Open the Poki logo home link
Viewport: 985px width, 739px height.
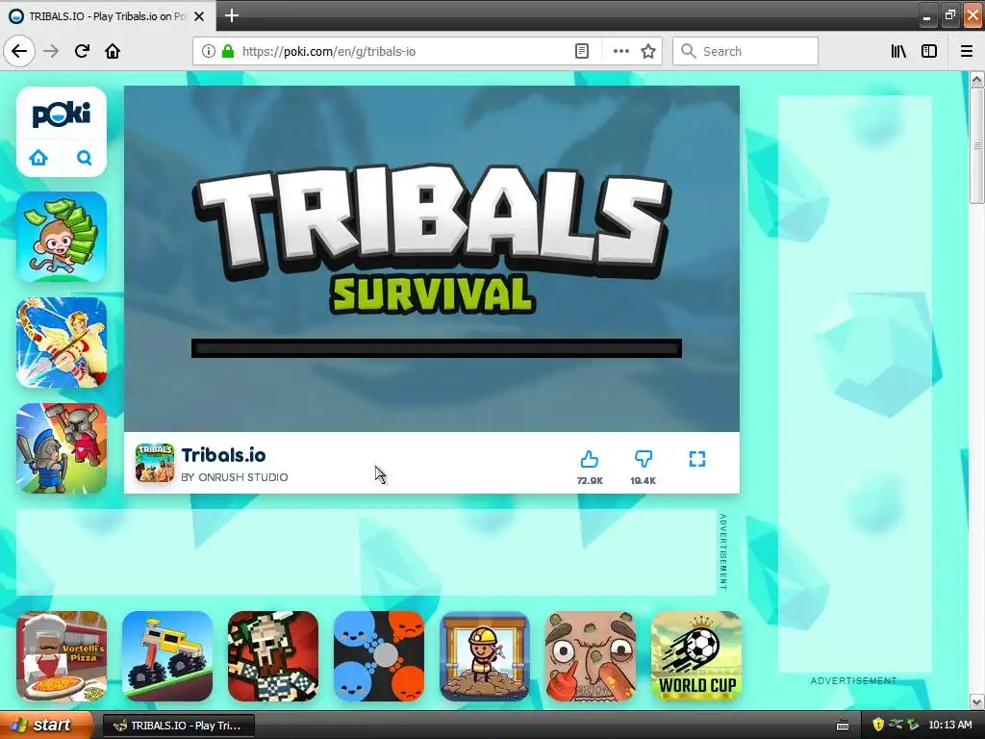tap(62, 115)
